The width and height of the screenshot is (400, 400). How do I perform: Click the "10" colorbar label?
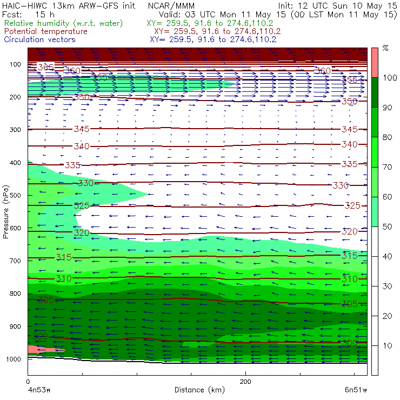387,345
